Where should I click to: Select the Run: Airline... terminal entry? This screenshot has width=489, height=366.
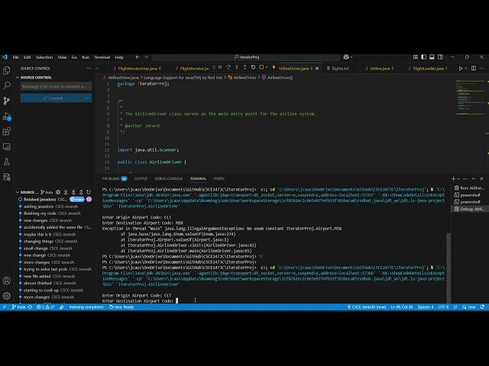pos(469,188)
